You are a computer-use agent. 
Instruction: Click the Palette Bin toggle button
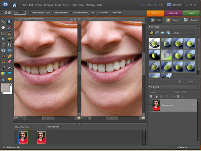point(182,147)
